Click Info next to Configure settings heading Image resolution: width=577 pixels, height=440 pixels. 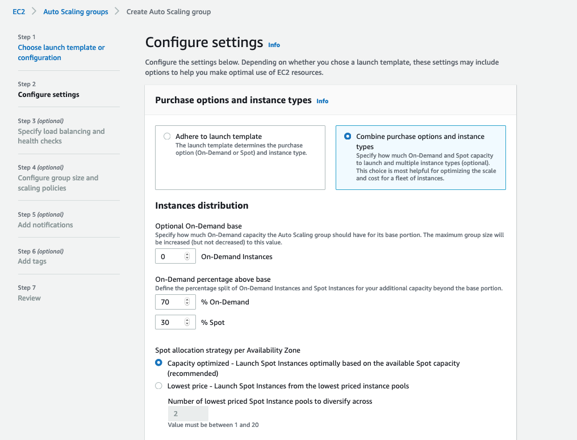pos(273,44)
